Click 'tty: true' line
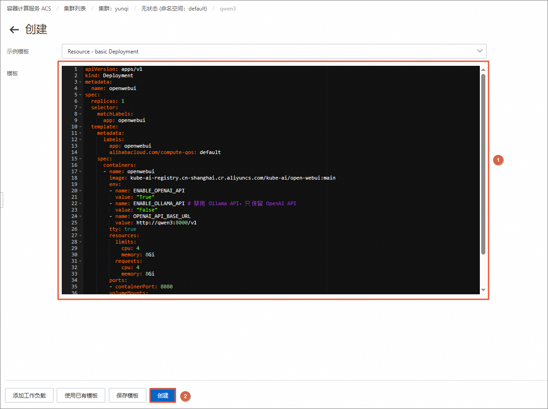The width and height of the screenshot is (548, 409). click(x=123, y=229)
